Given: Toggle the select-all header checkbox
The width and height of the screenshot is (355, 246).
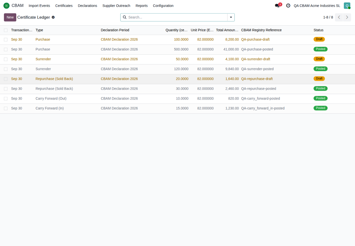Looking at the screenshot, I should (6, 30).
